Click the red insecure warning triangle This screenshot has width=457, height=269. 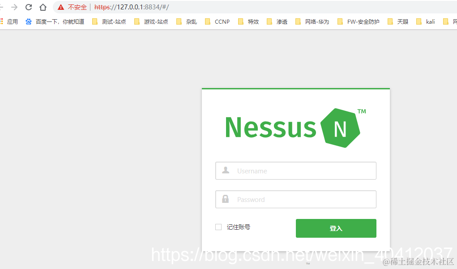[60, 7]
